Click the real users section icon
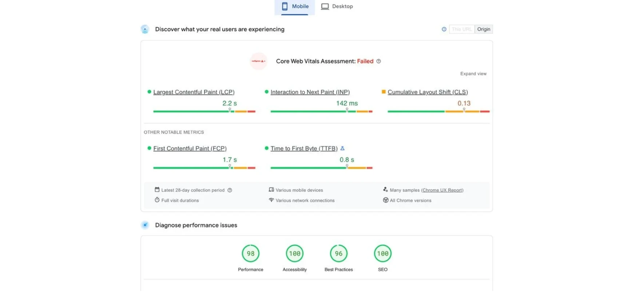The height and width of the screenshot is (292, 635). [145, 29]
